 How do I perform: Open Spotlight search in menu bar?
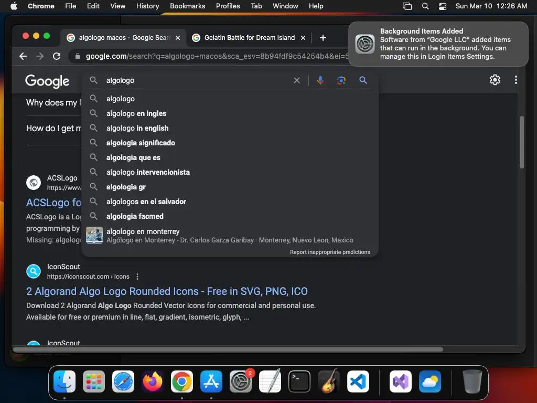[x=425, y=6]
